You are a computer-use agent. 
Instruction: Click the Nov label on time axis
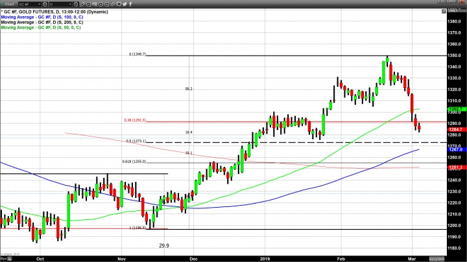coord(121,259)
